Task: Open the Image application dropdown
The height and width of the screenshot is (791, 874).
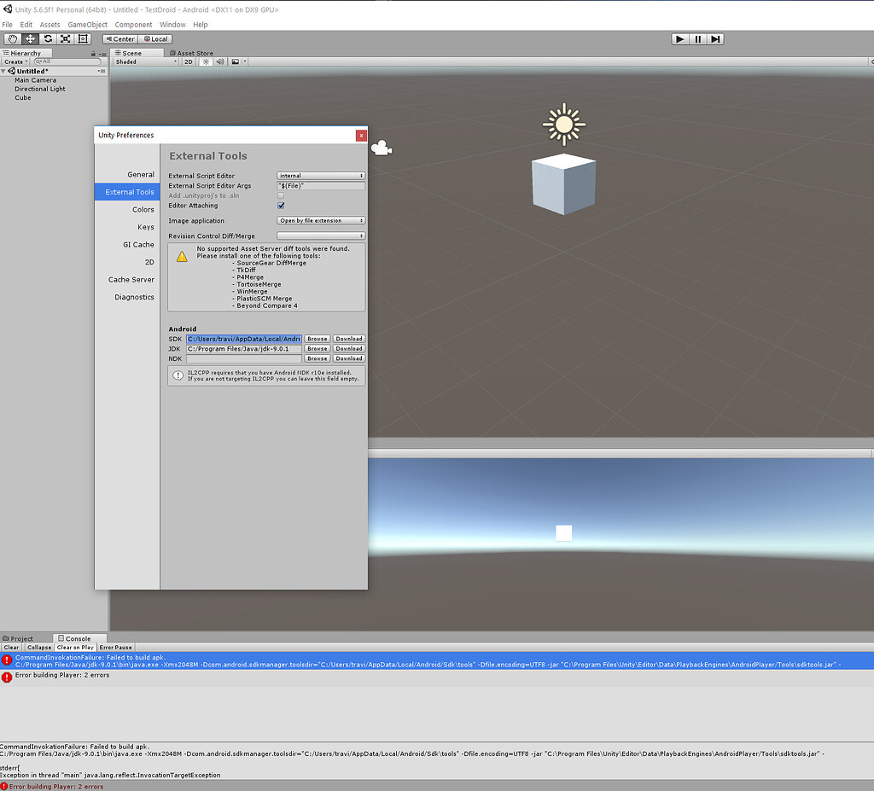Action: click(x=320, y=219)
